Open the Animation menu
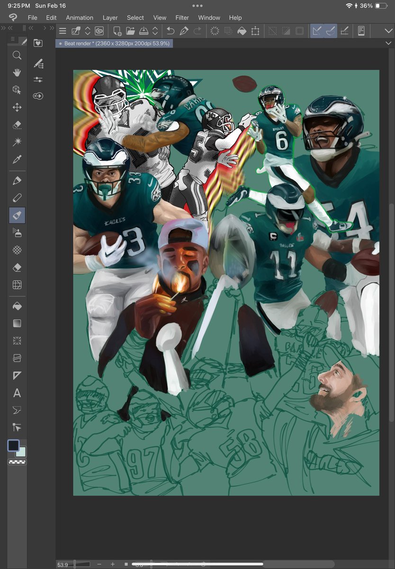 [x=80, y=18]
